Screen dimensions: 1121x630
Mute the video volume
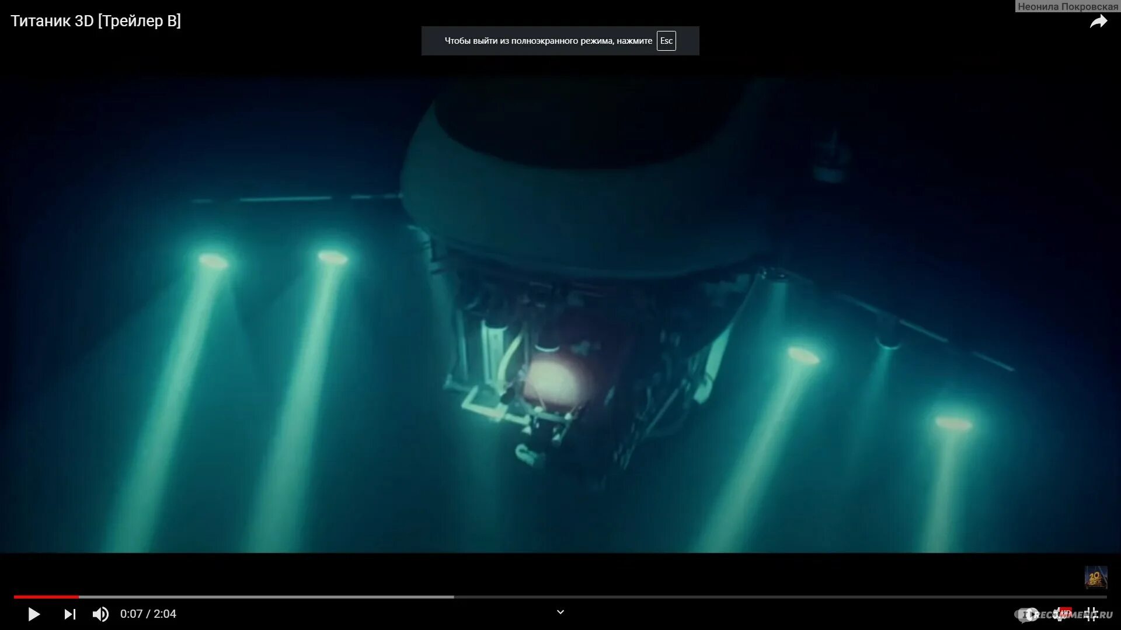100,614
